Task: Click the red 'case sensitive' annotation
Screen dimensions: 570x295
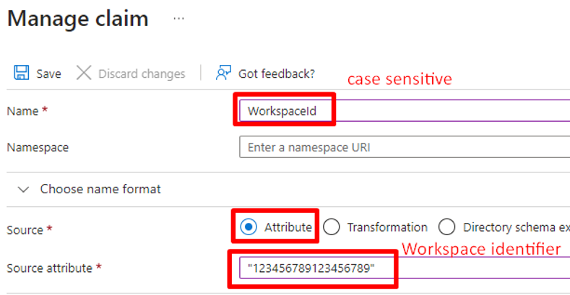Action: [x=400, y=79]
